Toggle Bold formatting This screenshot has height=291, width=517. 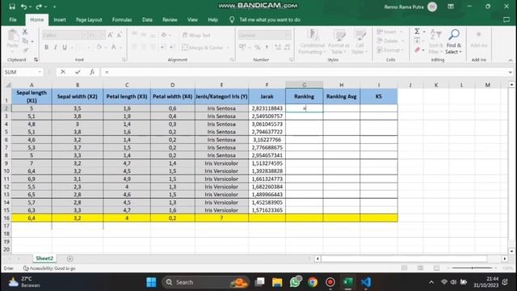coord(47,48)
